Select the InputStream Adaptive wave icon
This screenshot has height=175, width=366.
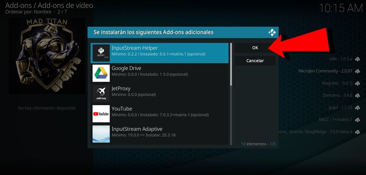[x=101, y=134]
